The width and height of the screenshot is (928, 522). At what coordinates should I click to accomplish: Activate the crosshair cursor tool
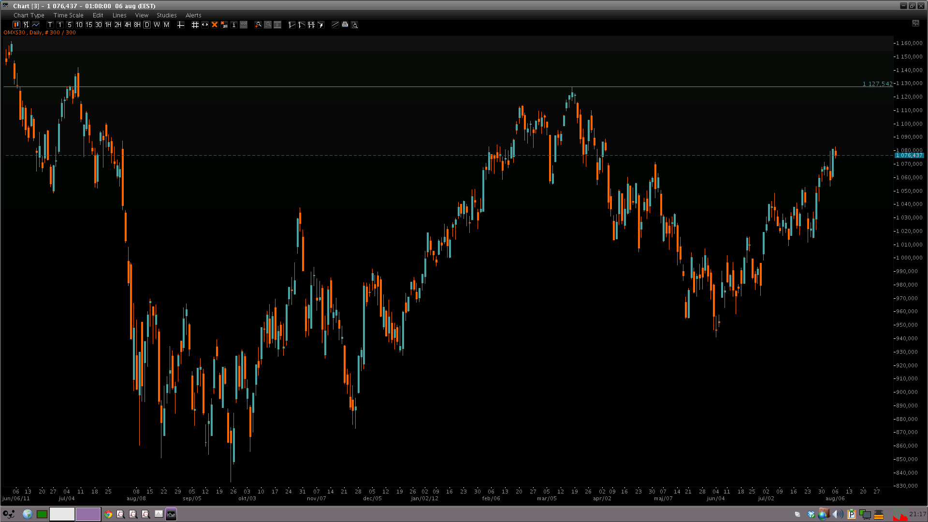[180, 25]
